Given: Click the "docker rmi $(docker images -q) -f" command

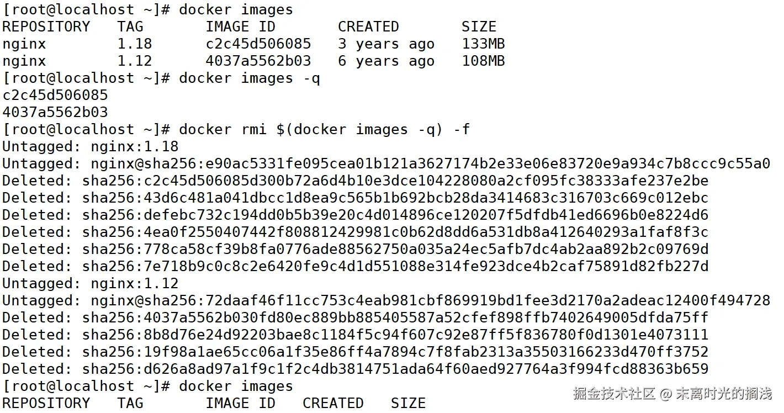Looking at the screenshot, I should point(325,130).
